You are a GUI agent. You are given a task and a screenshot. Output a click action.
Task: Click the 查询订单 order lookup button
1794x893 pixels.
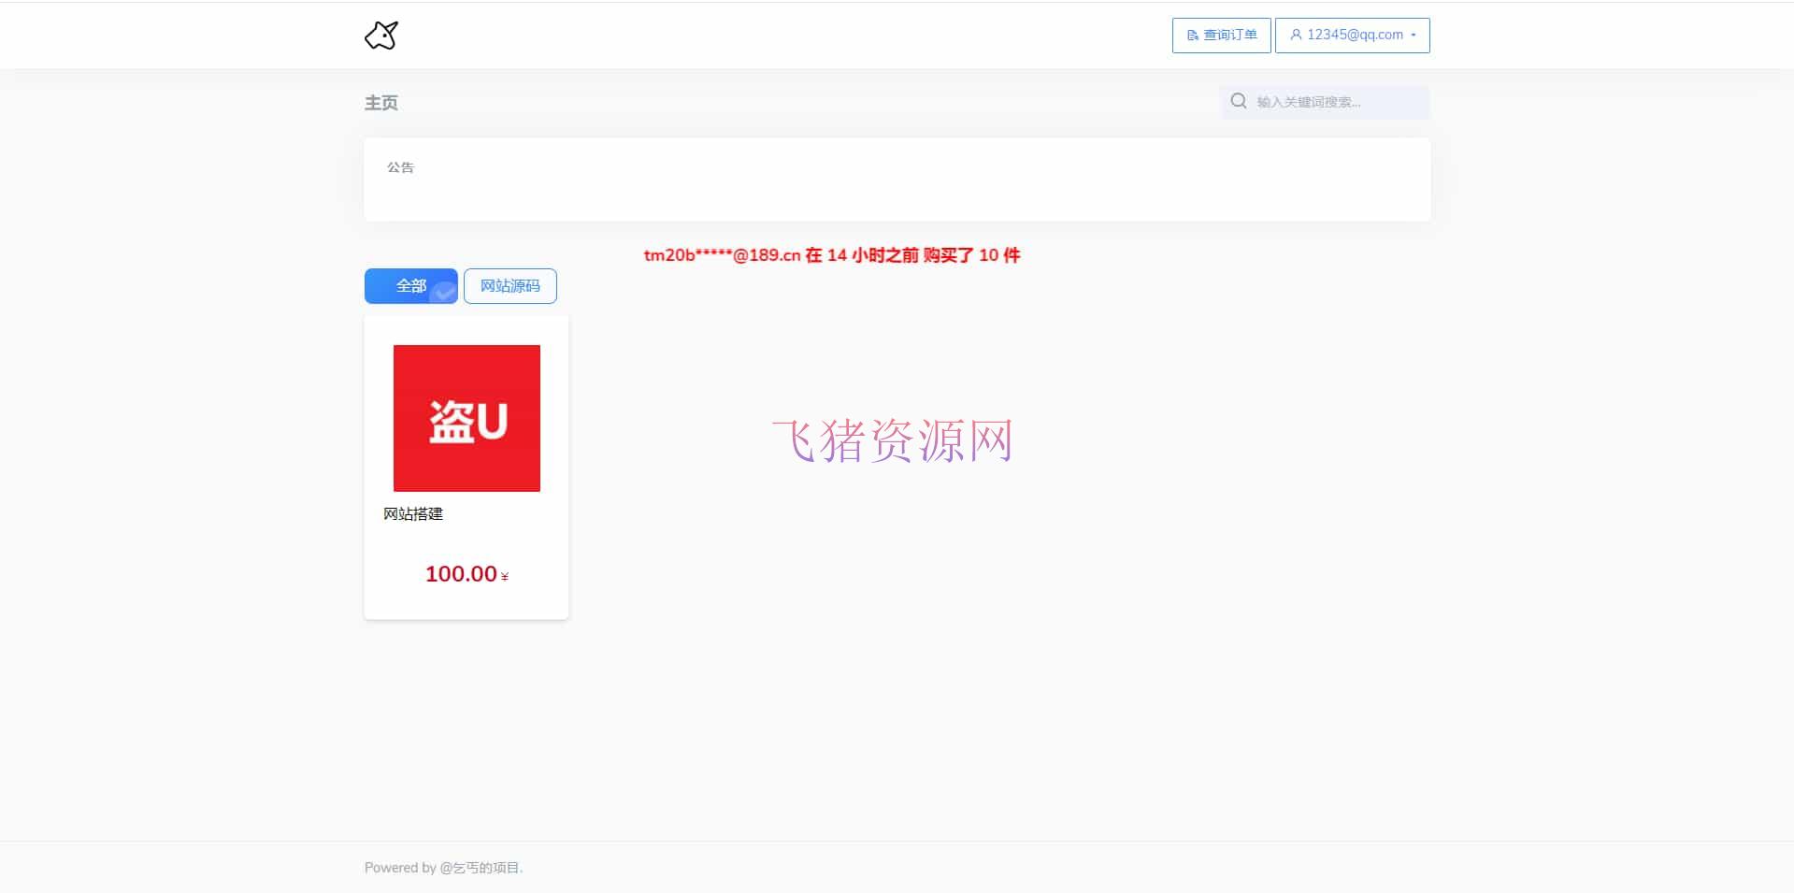point(1220,35)
